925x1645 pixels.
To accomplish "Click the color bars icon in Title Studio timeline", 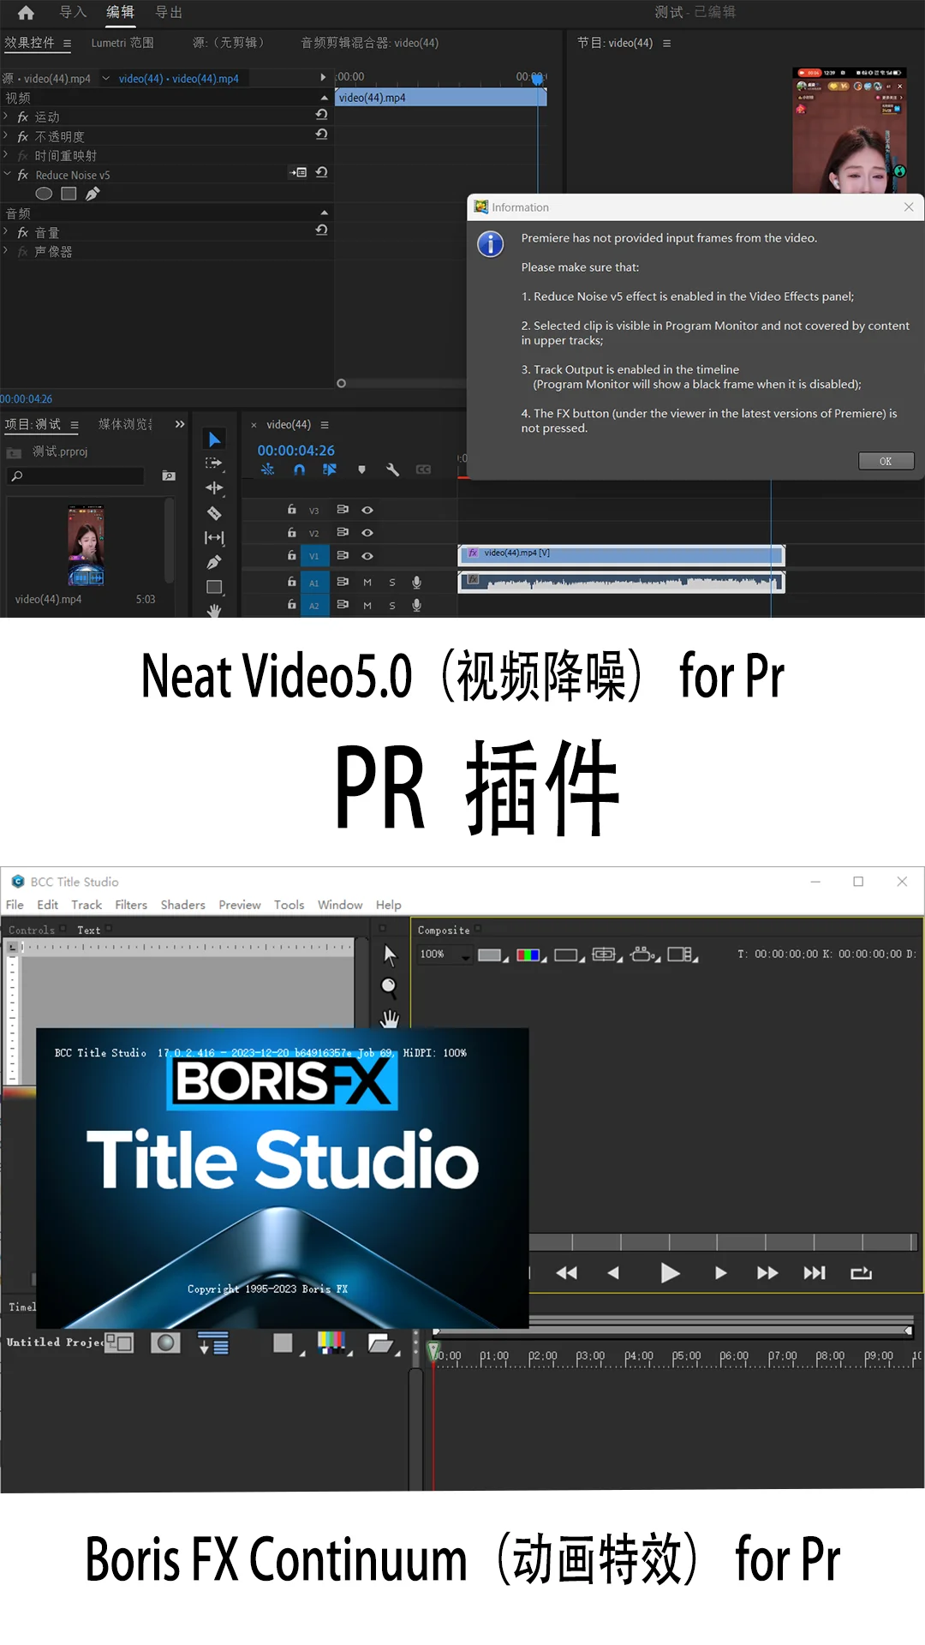I will 332,1343.
